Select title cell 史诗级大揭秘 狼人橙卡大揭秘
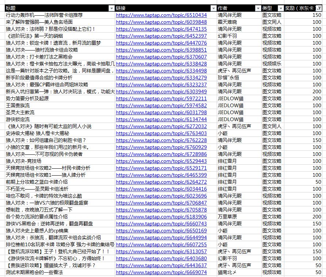 (x=60, y=134)
